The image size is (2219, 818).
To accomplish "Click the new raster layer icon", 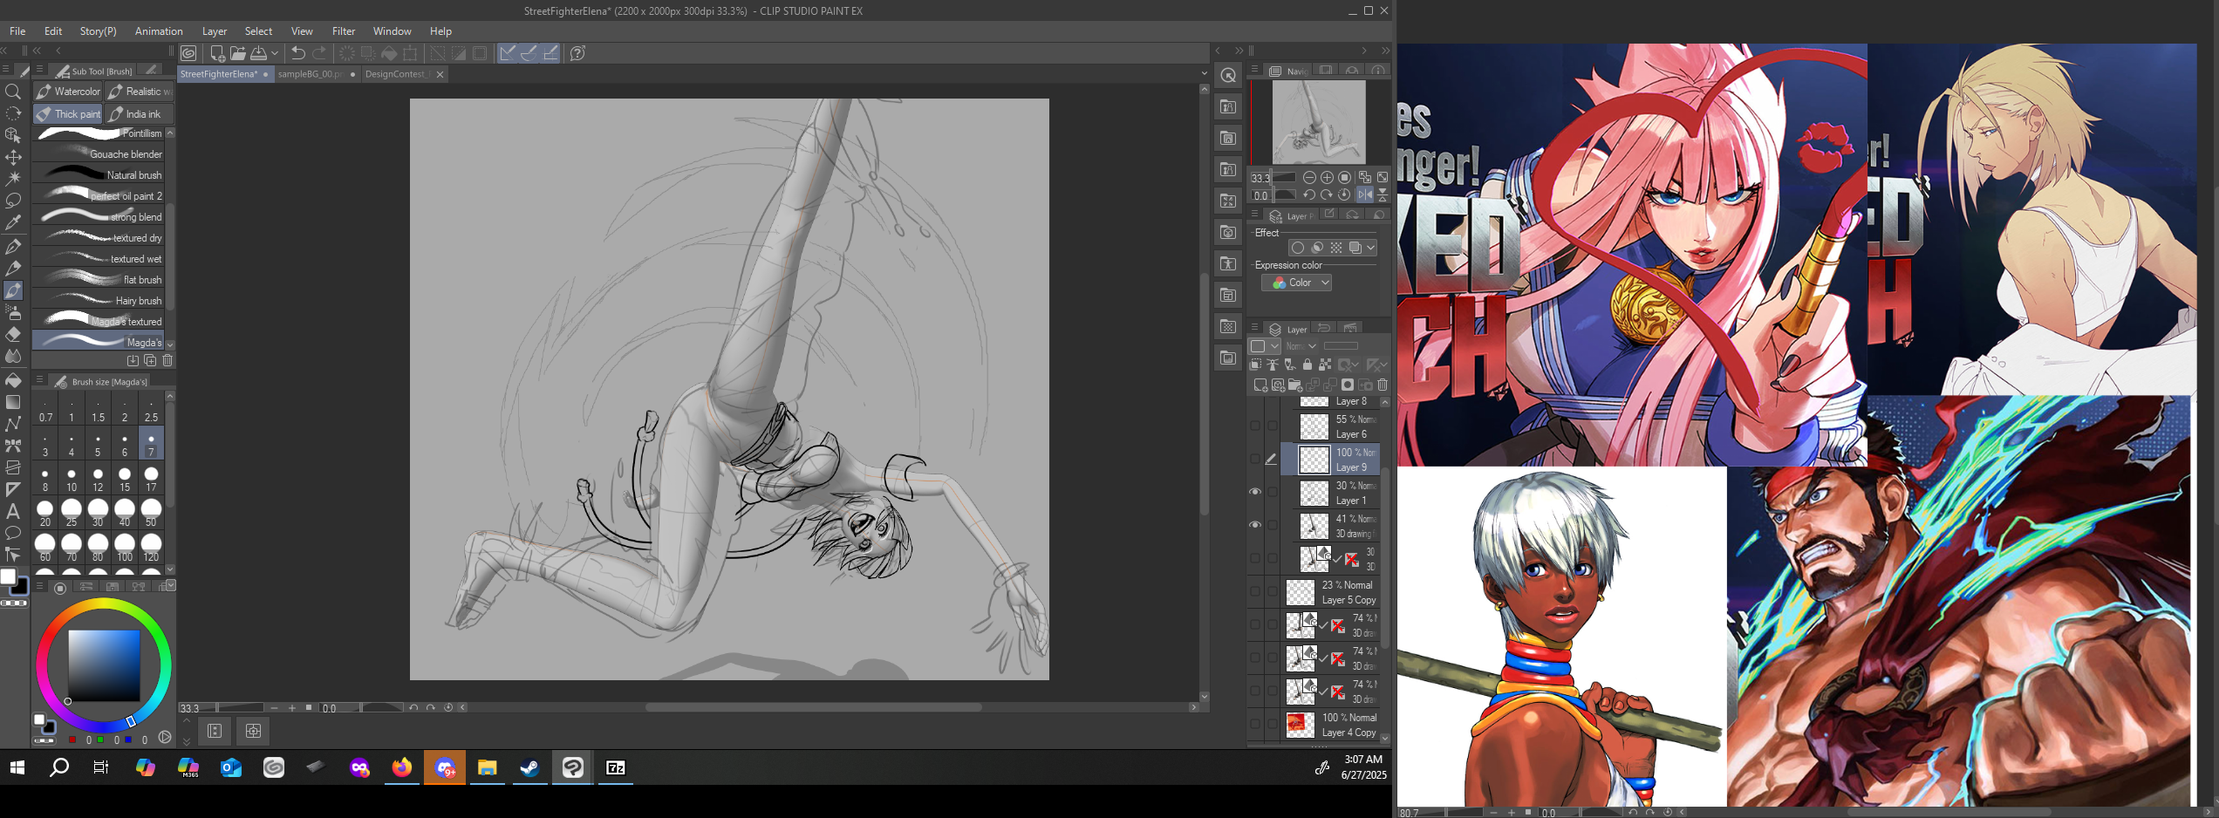I will [1260, 385].
